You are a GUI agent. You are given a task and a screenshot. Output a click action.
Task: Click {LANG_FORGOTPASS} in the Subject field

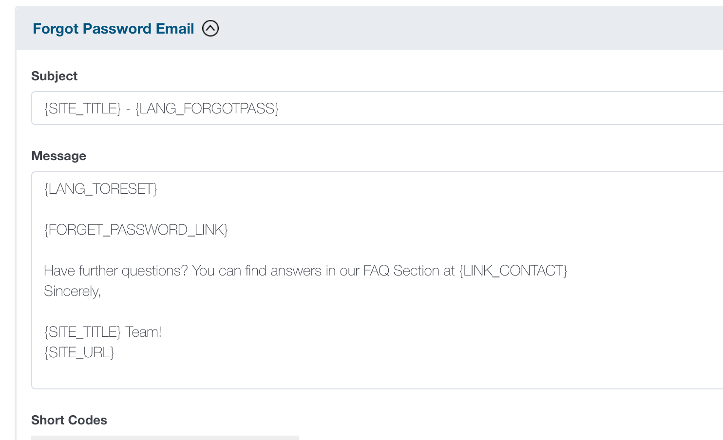tap(207, 108)
